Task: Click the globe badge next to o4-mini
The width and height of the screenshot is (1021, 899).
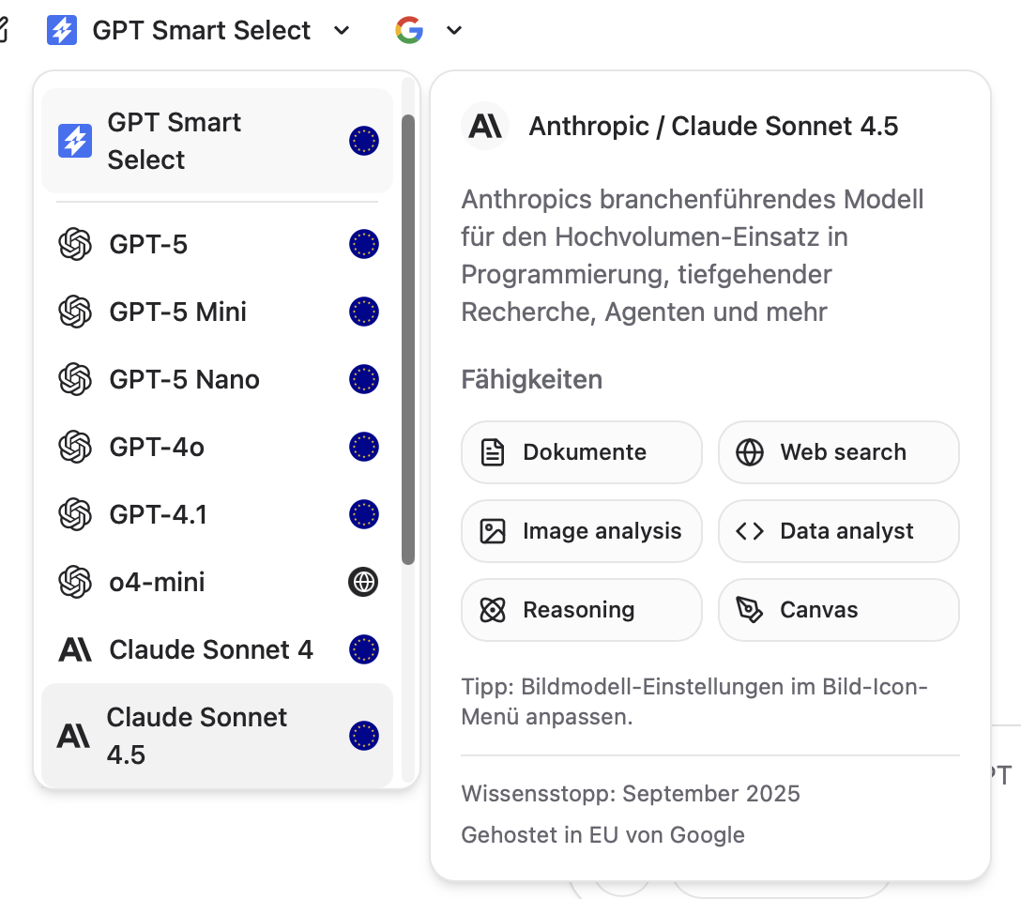Action: [363, 581]
